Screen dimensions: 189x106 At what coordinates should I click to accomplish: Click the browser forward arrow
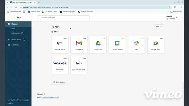click(x=12, y=7)
